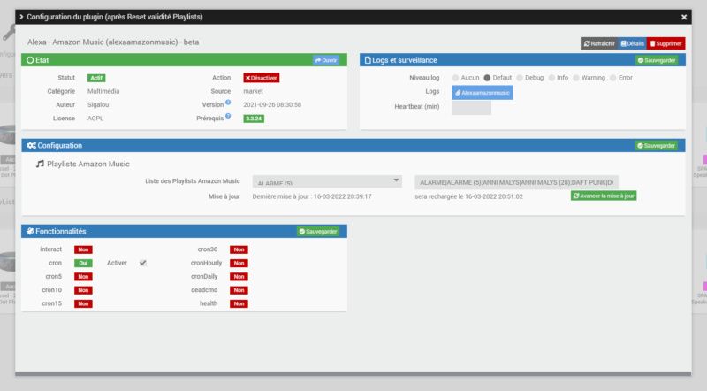
Task: Click the interact Non badge
Action: tap(83, 249)
